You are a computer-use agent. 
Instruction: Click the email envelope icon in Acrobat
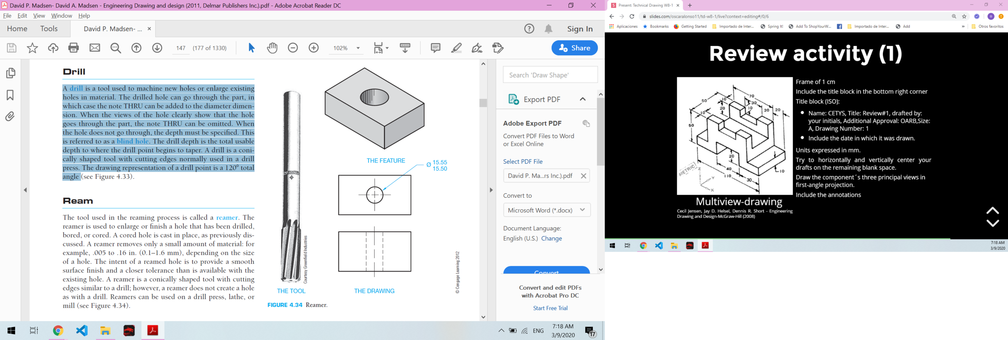(x=95, y=48)
